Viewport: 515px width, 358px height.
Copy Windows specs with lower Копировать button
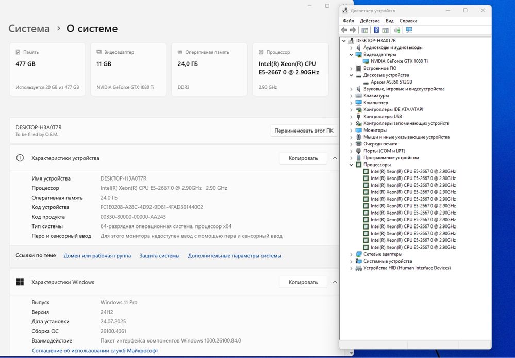303,282
